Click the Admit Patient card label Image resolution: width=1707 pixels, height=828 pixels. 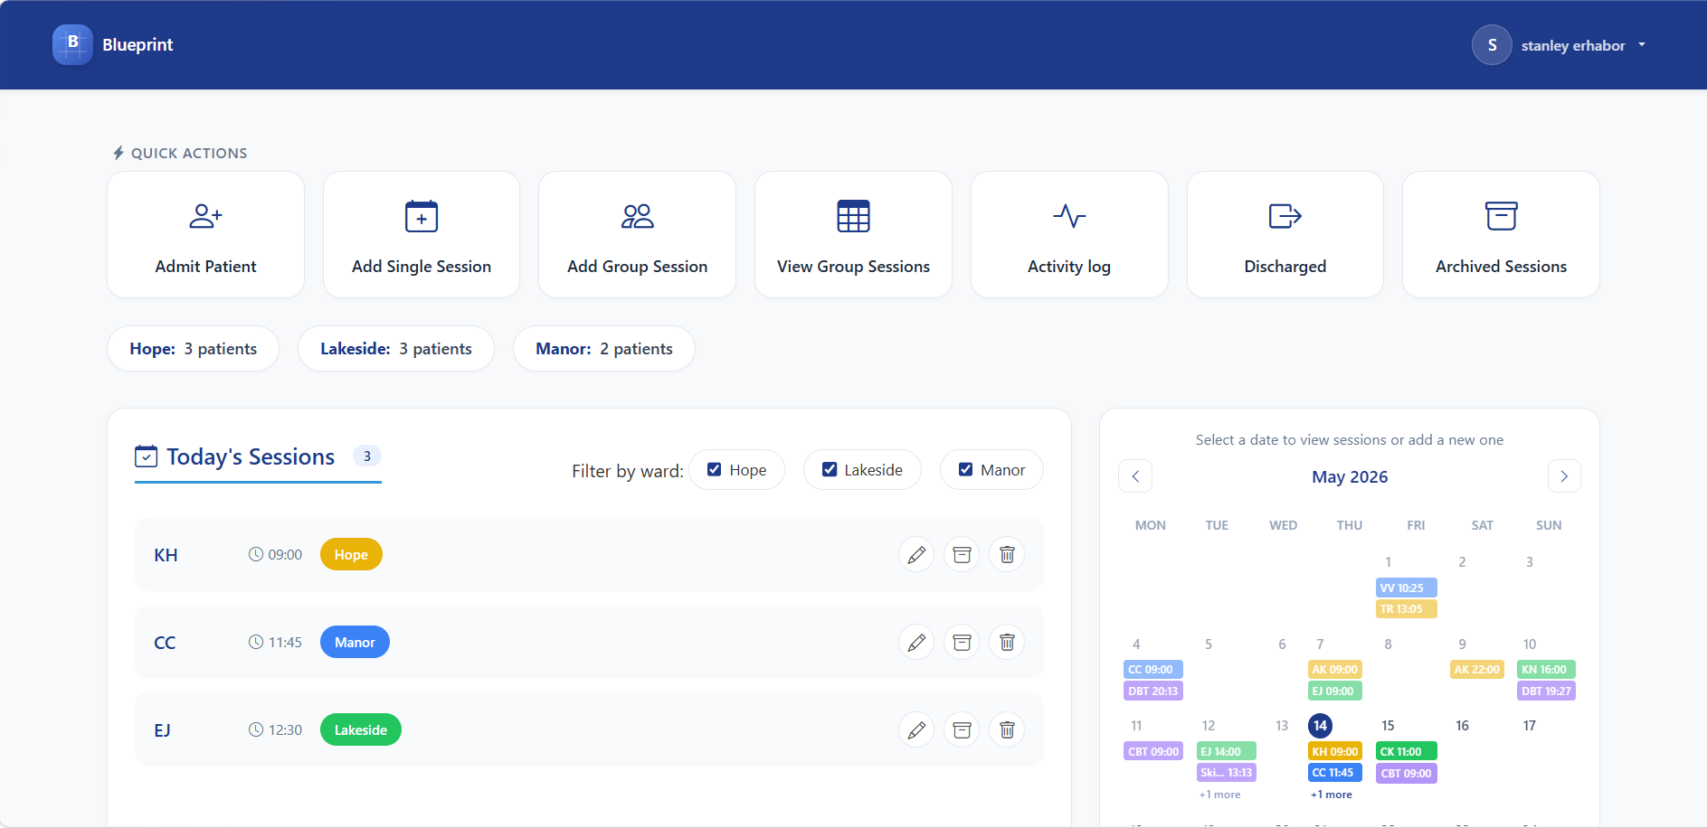[x=205, y=267]
